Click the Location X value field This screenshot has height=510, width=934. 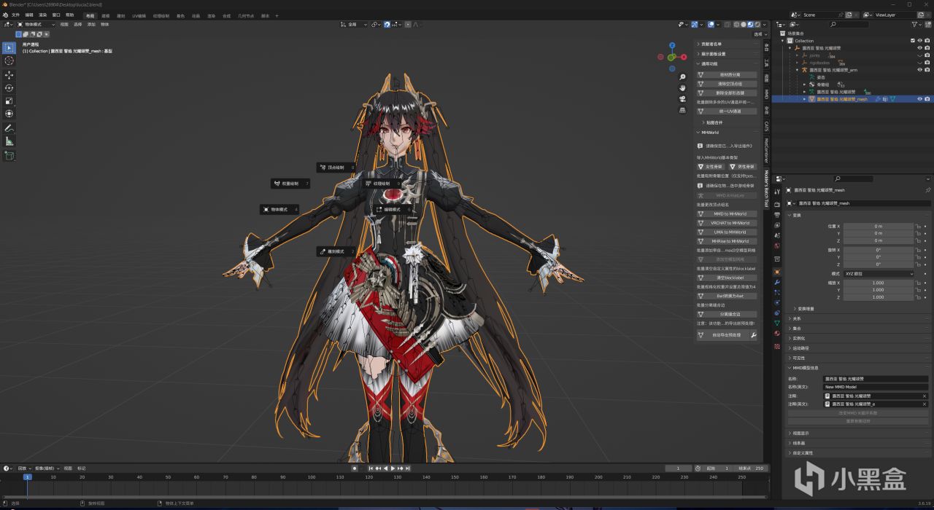(878, 227)
